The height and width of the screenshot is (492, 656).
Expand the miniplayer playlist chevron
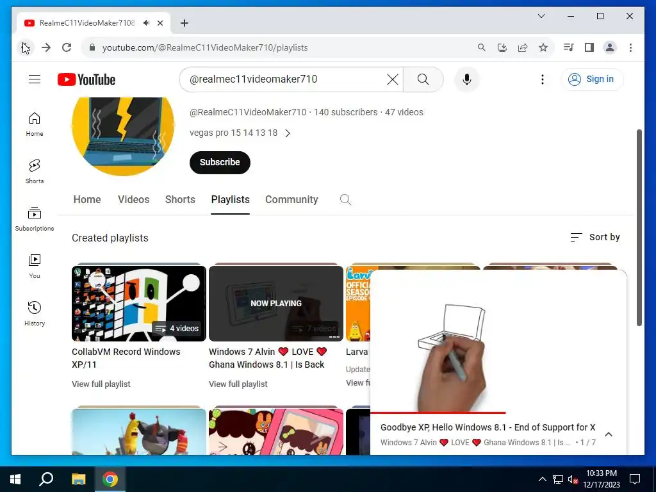coord(609,434)
